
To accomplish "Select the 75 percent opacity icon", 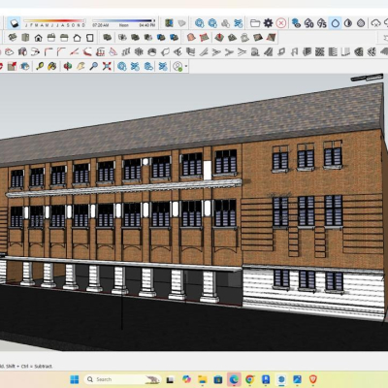I will click(x=322, y=23).
